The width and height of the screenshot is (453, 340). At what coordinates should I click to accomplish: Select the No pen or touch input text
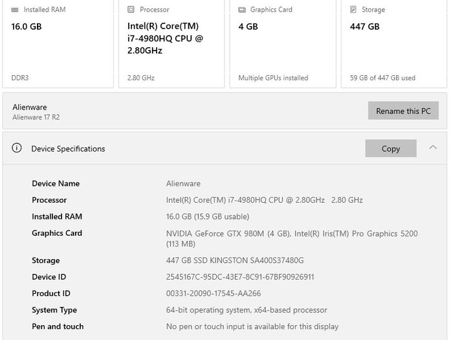(252, 326)
